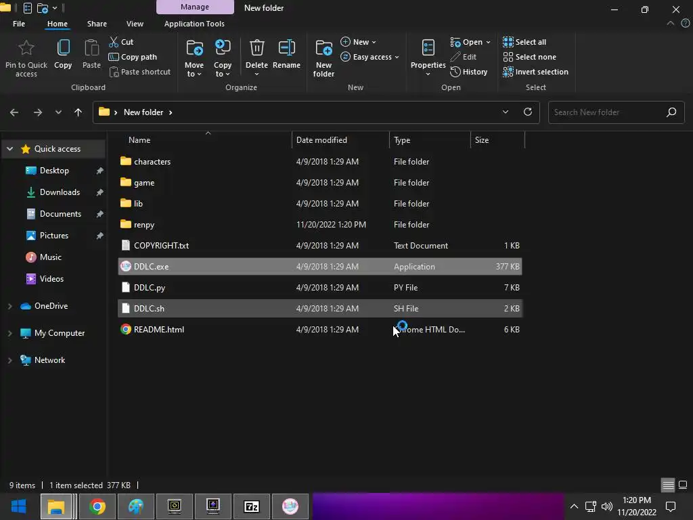693x520 pixels.
Task: Sort by Date modified column
Action: coord(321,140)
